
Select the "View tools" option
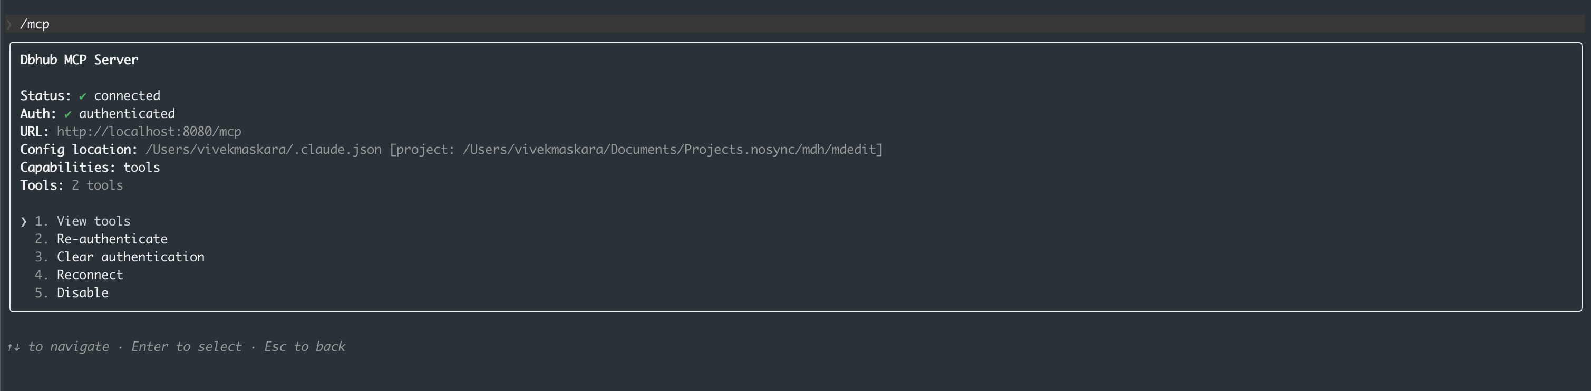click(93, 220)
